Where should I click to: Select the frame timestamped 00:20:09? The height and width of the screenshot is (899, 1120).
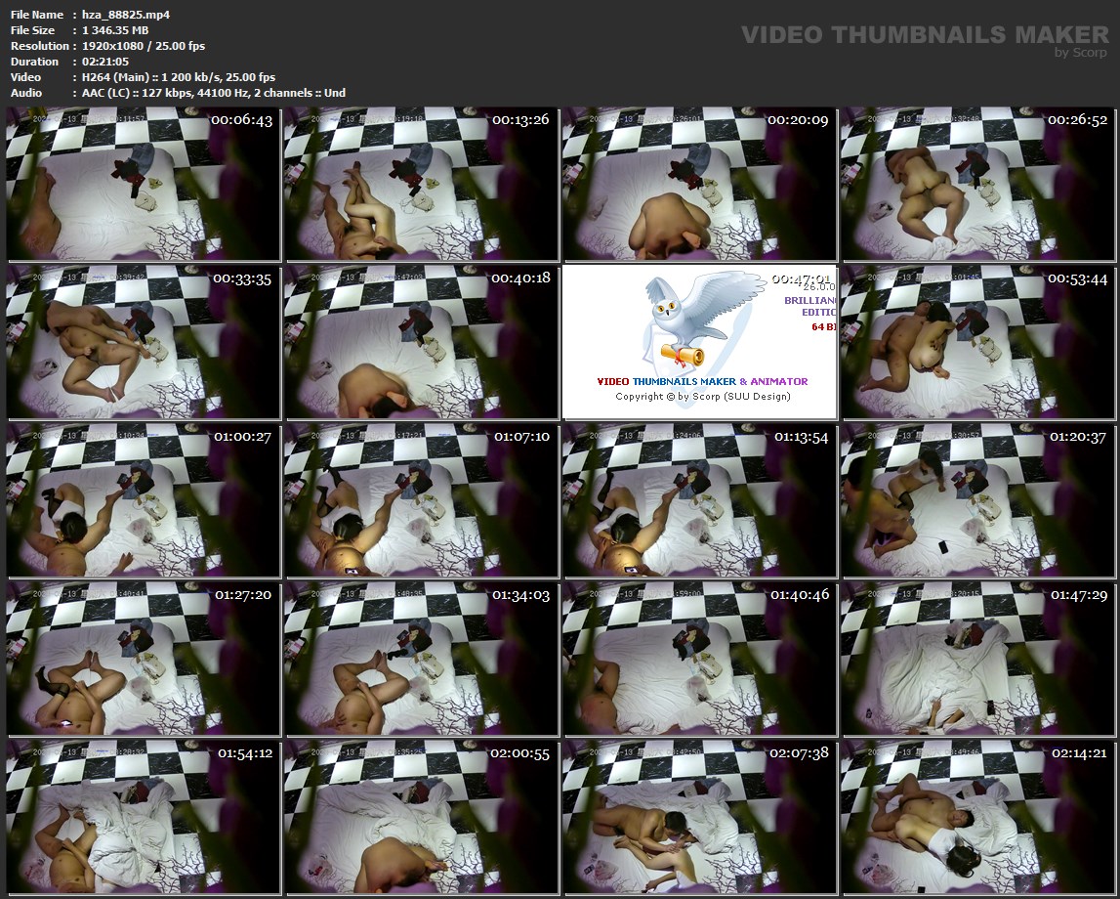pos(699,184)
